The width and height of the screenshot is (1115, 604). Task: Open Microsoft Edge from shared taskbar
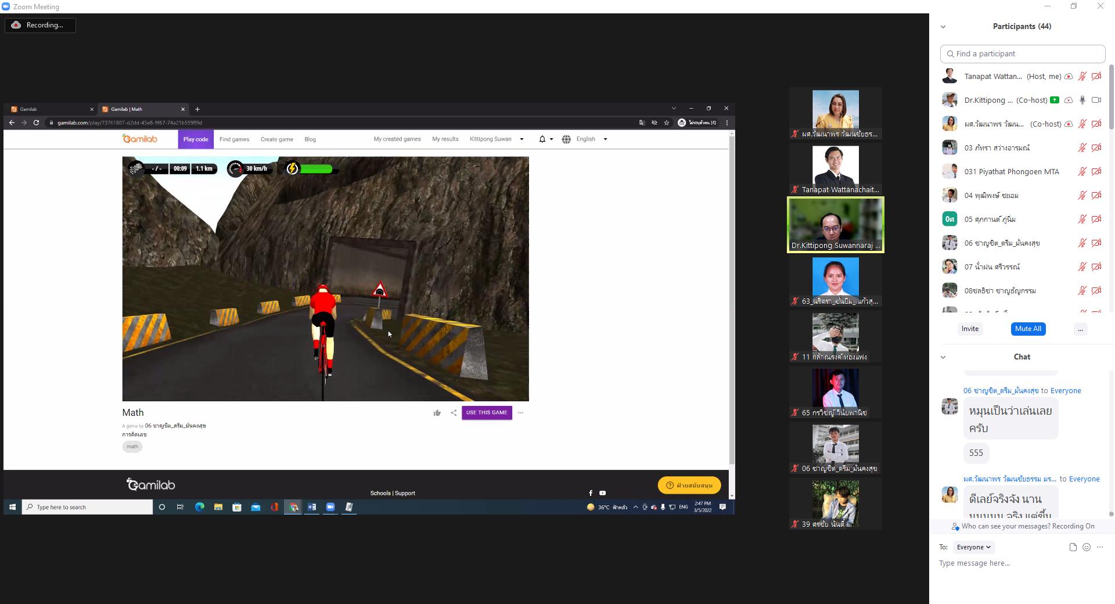coord(199,507)
